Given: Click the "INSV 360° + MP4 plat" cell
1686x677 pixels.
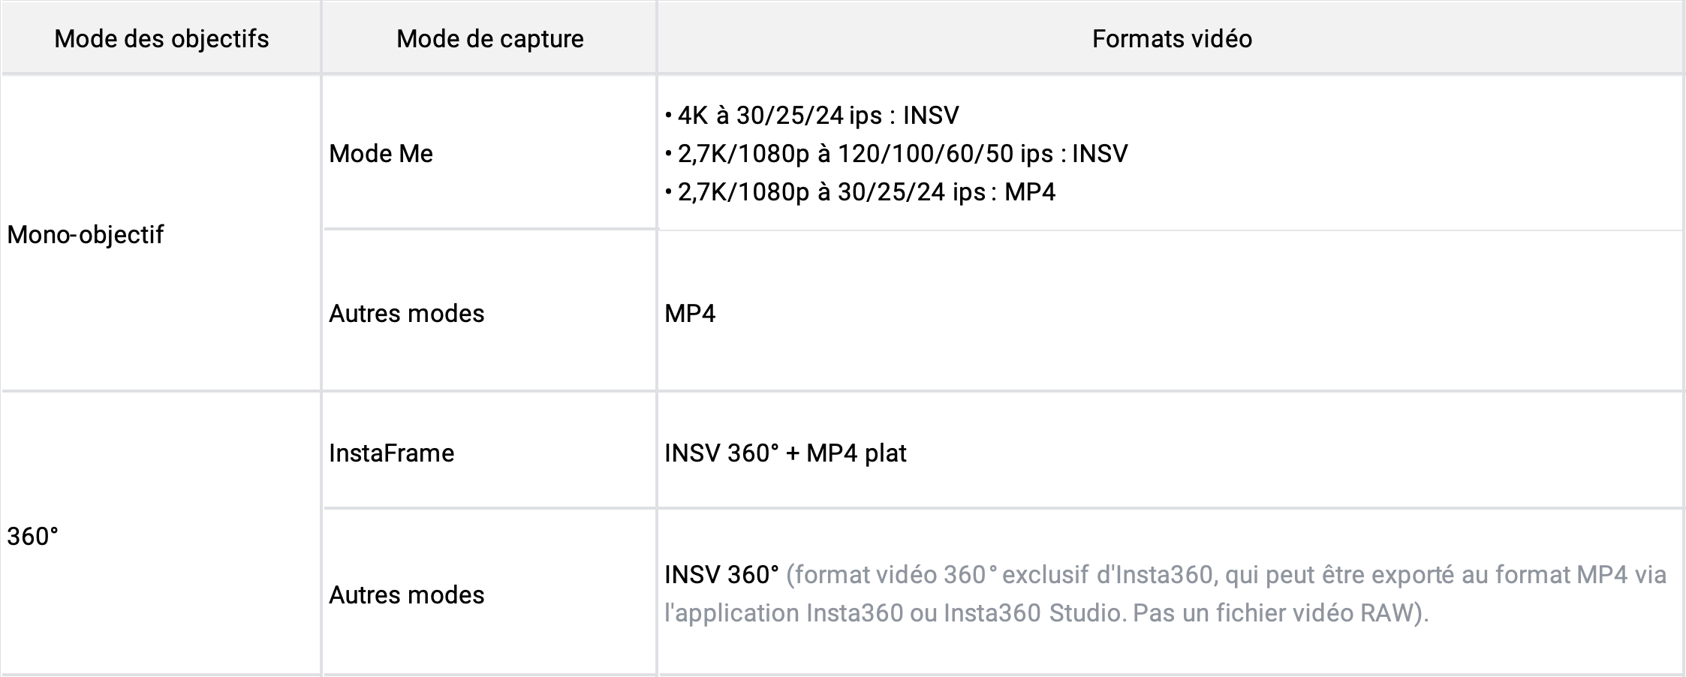Looking at the screenshot, I should [785, 453].
